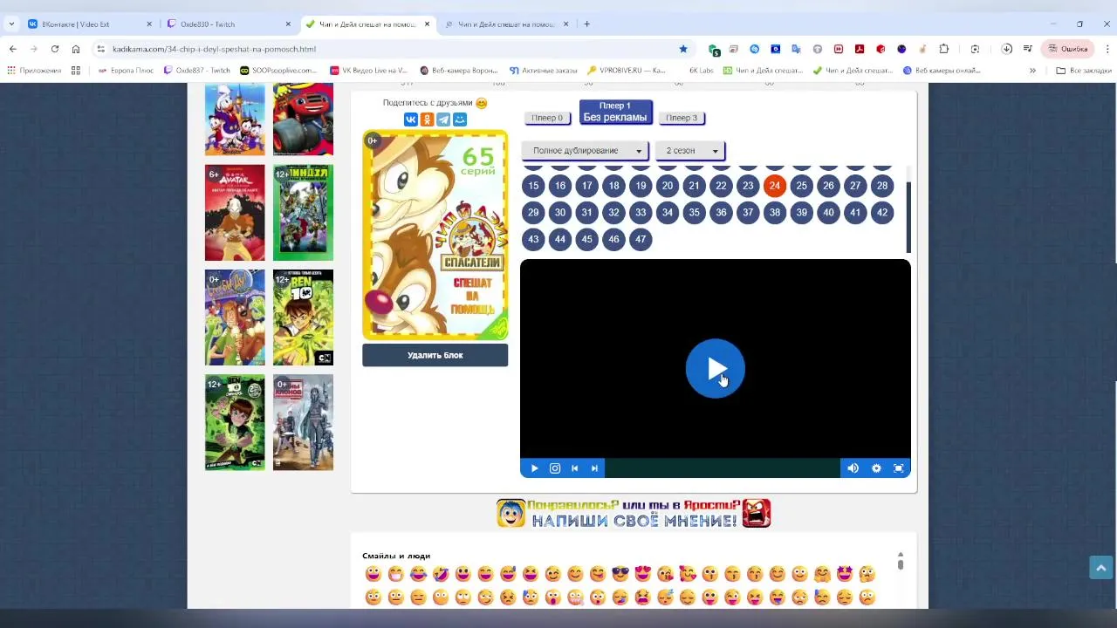The height and width of the screenshot is (628, 1117).
Task: Open a new browser tab
Action: [x=586, y=24]
